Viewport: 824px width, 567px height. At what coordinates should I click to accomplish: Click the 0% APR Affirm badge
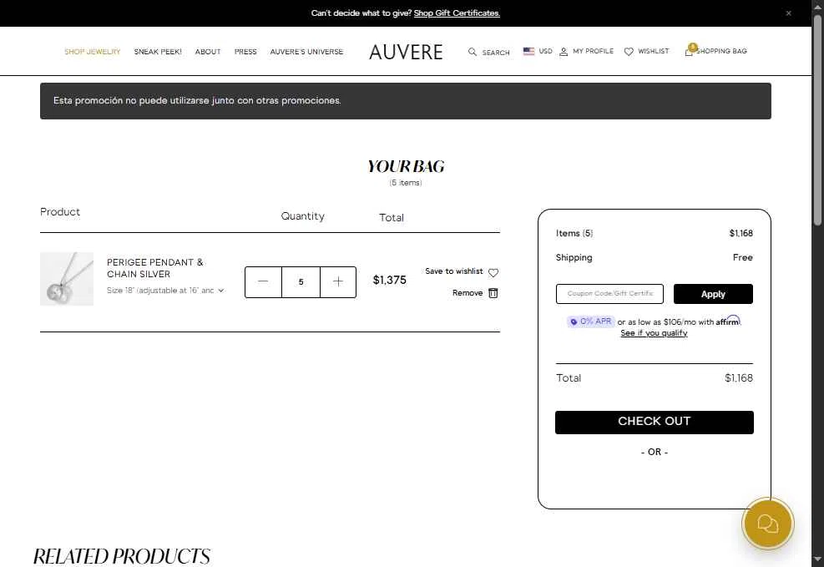click(x=591, y=321)
